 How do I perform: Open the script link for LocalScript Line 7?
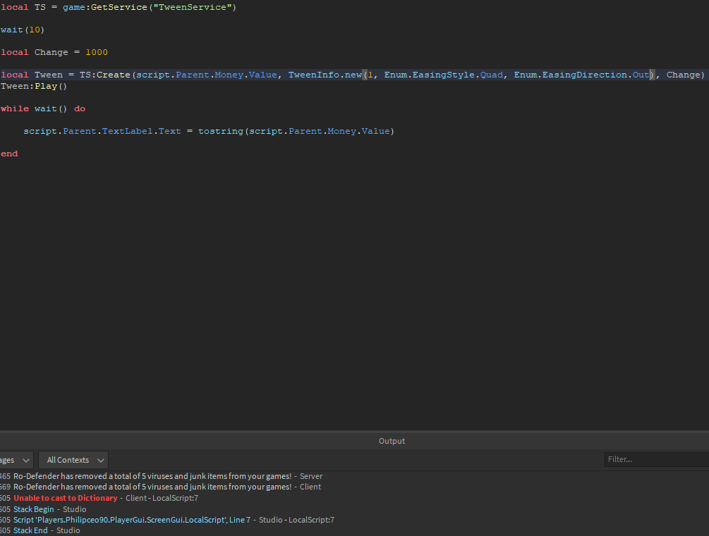(132, 520)
